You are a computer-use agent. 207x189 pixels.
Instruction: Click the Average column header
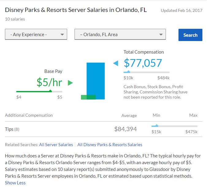[129, 115]
